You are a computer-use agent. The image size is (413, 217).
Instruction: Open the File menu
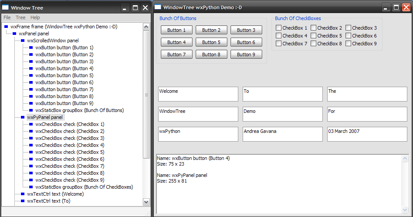pyautogui.click(x=7, y=17)
